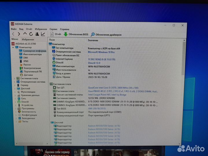Click the AIDA64 v6.33.5700 root icon
Viewport: 208px width, 156px height.
[13, 44]
